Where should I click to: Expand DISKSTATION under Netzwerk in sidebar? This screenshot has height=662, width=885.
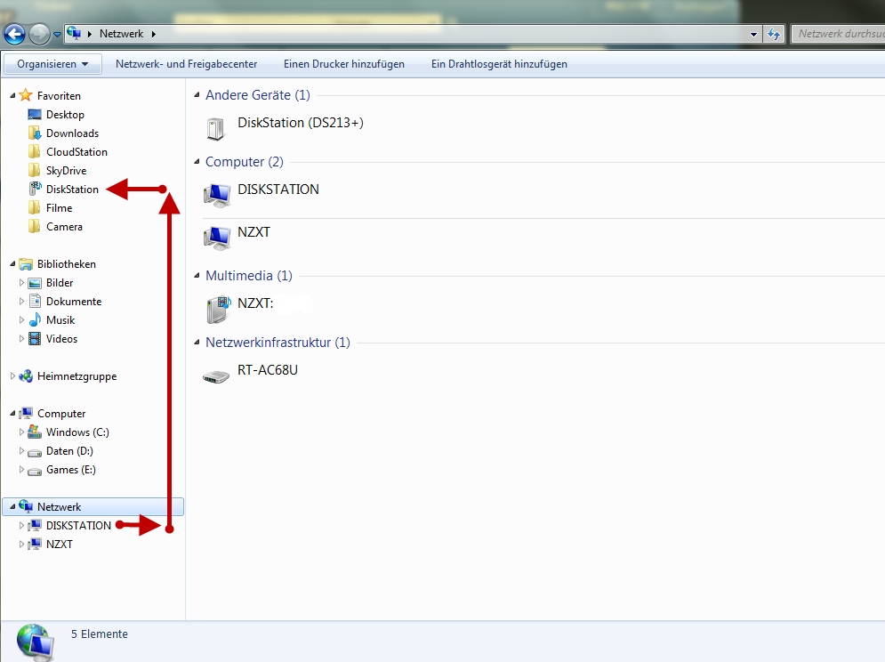[x=21, y=525]
